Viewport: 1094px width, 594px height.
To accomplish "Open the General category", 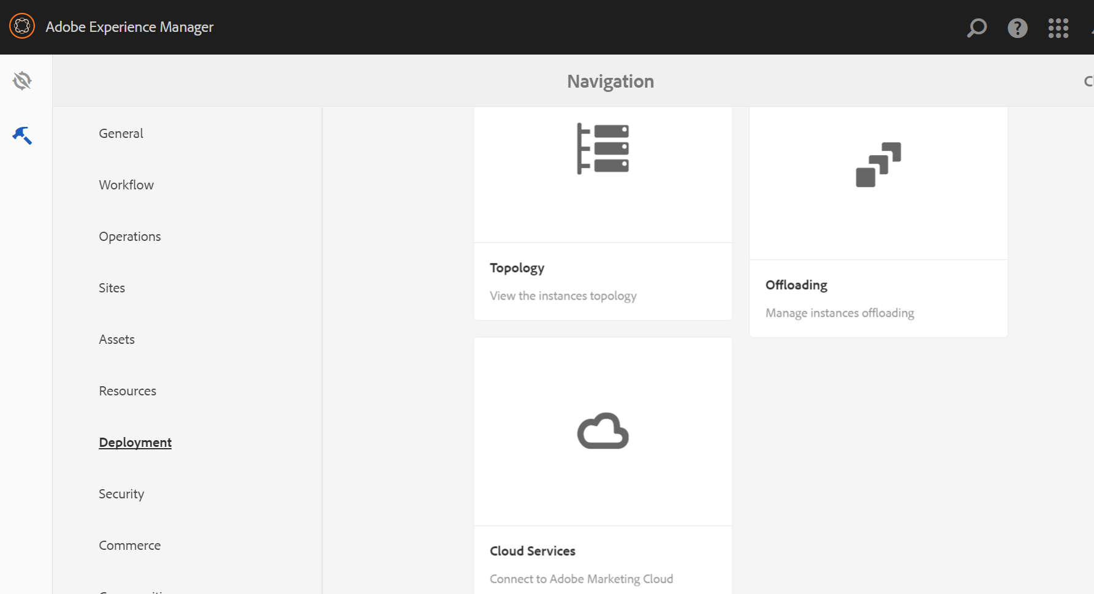I will [x=121, y=134].
